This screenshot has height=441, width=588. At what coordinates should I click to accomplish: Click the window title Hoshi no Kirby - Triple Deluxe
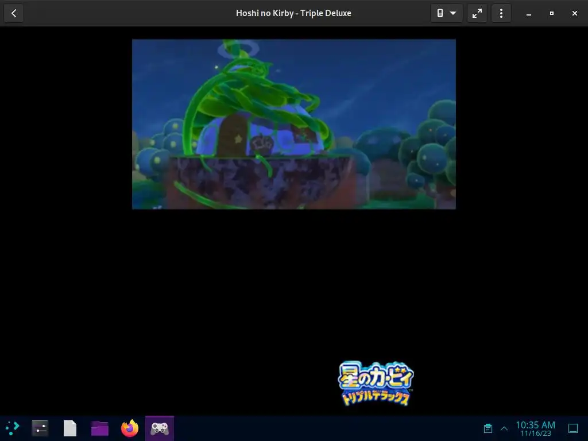click(x=293, y=13)
